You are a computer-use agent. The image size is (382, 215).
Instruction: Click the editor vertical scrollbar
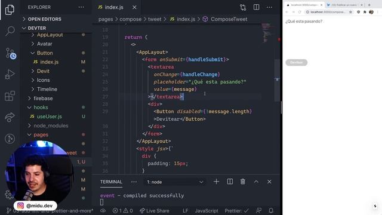point(277,81)
